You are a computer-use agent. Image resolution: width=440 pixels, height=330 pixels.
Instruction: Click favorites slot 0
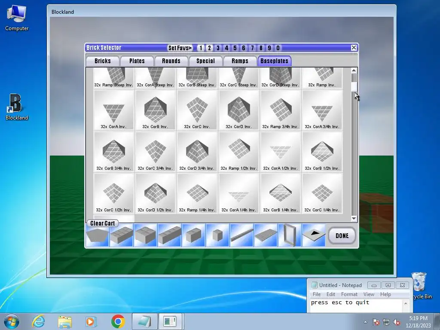[278, 48]
